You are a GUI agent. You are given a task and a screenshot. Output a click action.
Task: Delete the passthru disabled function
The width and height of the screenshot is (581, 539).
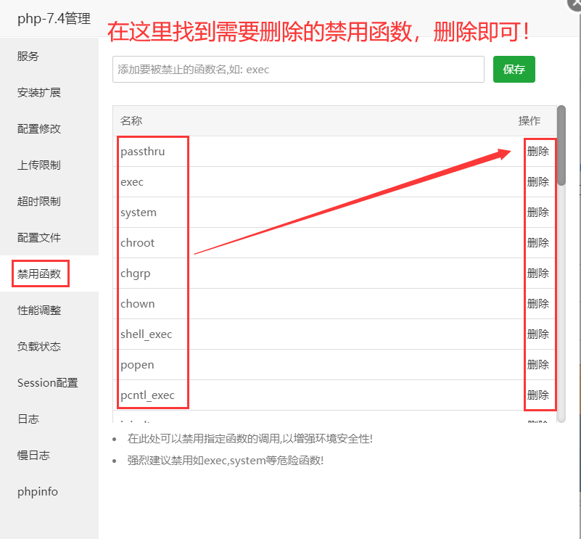(x=537, y=152)
